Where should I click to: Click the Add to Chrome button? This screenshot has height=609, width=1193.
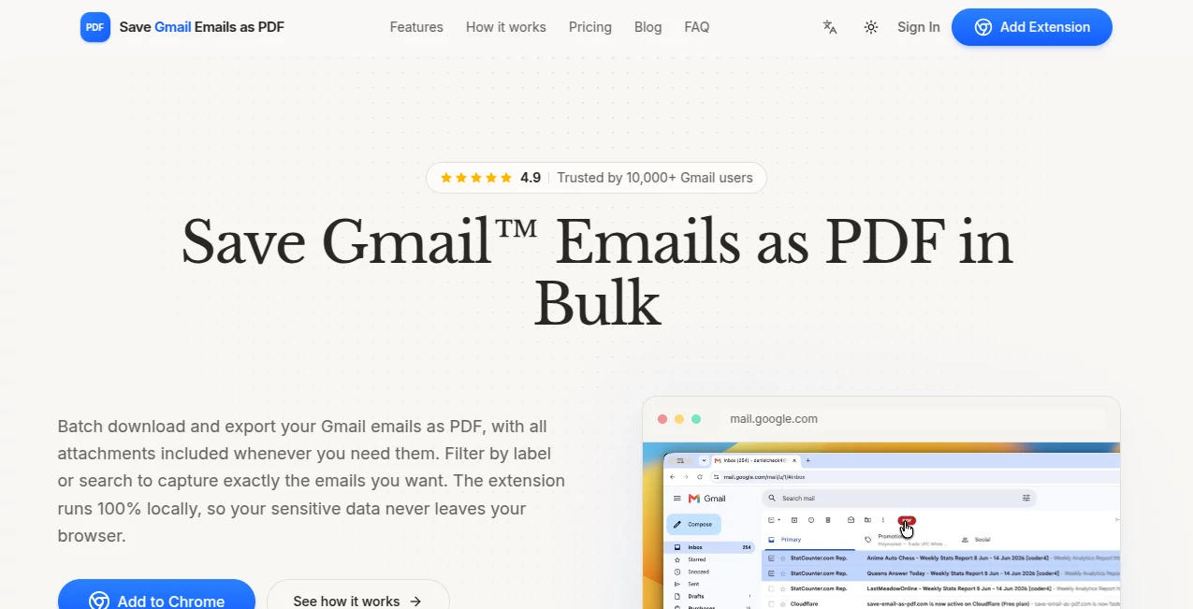(x=156, y=600)
